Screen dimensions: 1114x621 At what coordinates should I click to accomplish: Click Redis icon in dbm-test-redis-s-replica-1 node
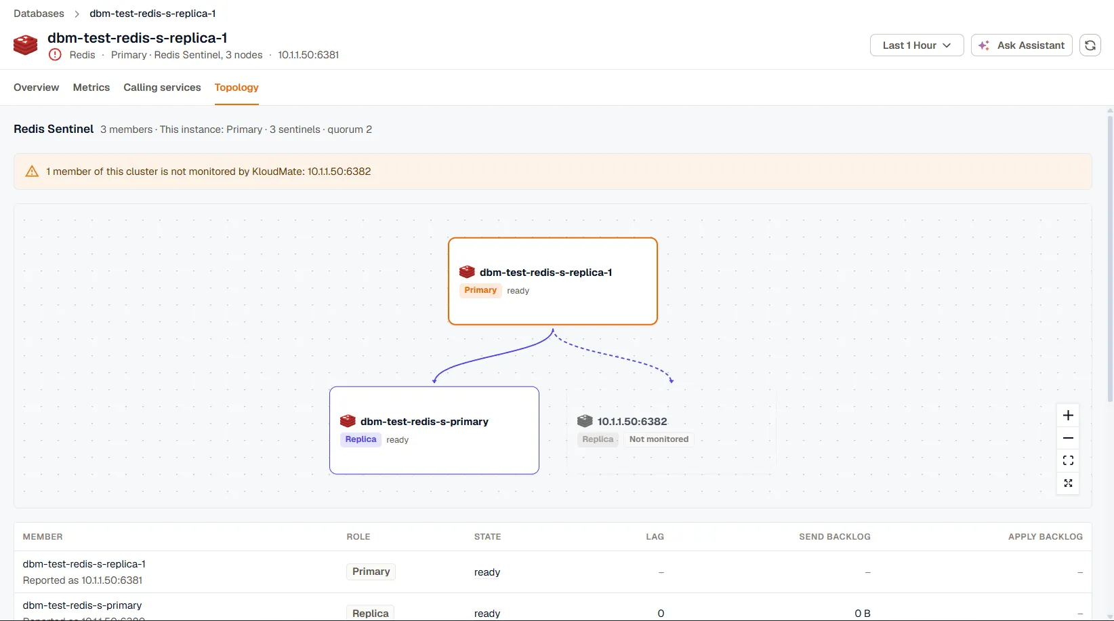pos(467,272)
